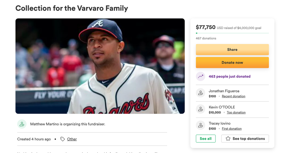Click the Varvaro fundraiser main photo
Image resolution: width=297 pixels, height=153 pixels.
coord(100,66)
